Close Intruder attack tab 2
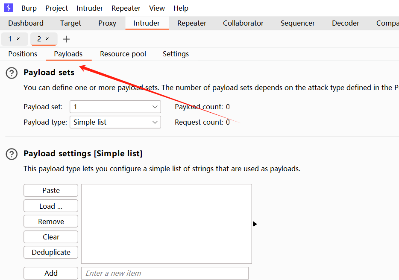Image resolution: width=399 pixels, height=280 pixels. click(47, 39)
